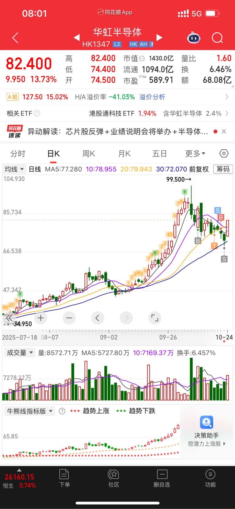Expand the A-share premium row chevron
This screenshot has width=235, height=509.
(x=227, y=97)
